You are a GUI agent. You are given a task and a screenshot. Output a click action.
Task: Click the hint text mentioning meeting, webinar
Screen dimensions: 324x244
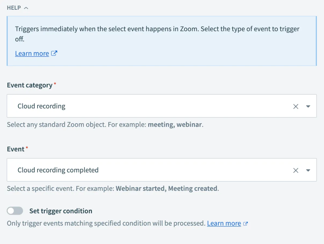pyautogui.click(x=105, y=125)
